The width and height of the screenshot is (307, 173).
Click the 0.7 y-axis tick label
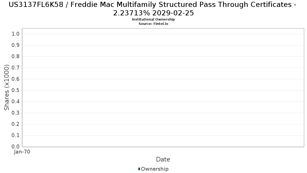point(16,68)
